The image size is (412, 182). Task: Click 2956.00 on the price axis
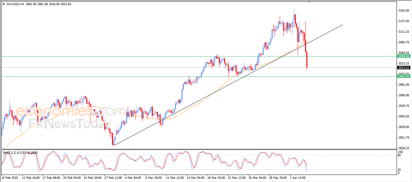403,95
